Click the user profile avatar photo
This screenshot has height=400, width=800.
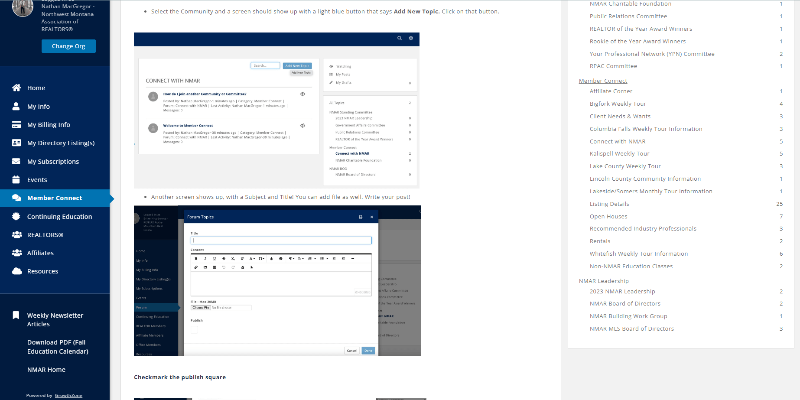tap(23, 7)
